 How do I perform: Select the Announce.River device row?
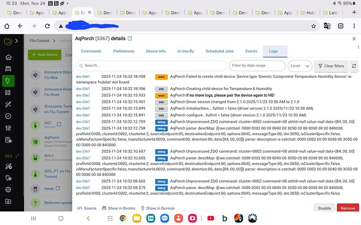pyautogui.click(x=50, y=92)
